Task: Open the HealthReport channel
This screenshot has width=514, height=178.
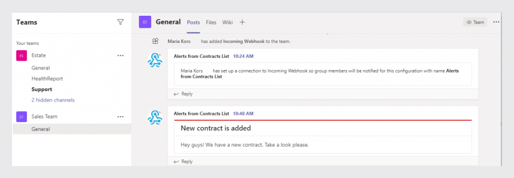Action: [47, 79]
